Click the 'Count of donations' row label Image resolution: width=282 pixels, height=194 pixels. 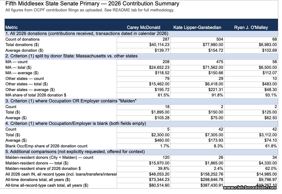pos(23,39)
